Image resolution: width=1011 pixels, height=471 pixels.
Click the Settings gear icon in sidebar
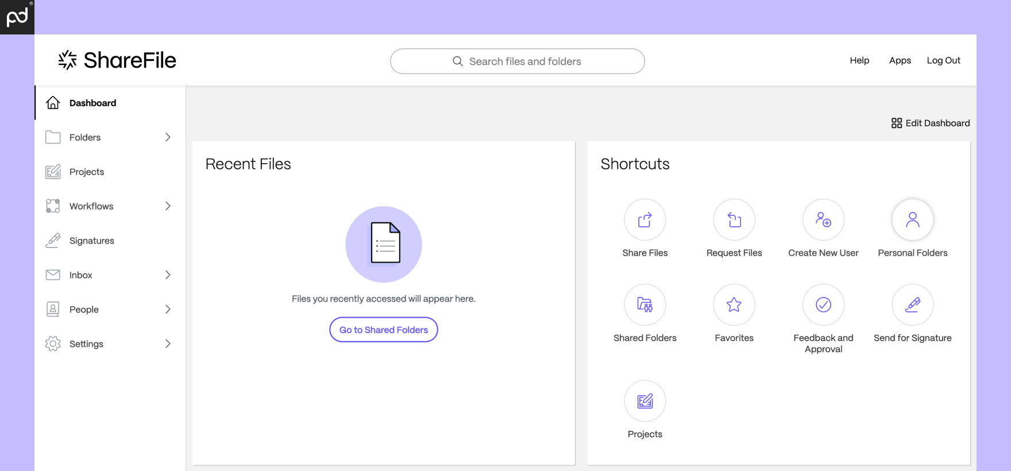(x=53, y=343)
